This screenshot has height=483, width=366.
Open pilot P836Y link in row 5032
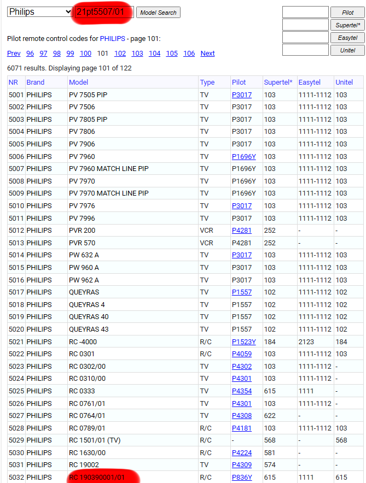[242, 478]
